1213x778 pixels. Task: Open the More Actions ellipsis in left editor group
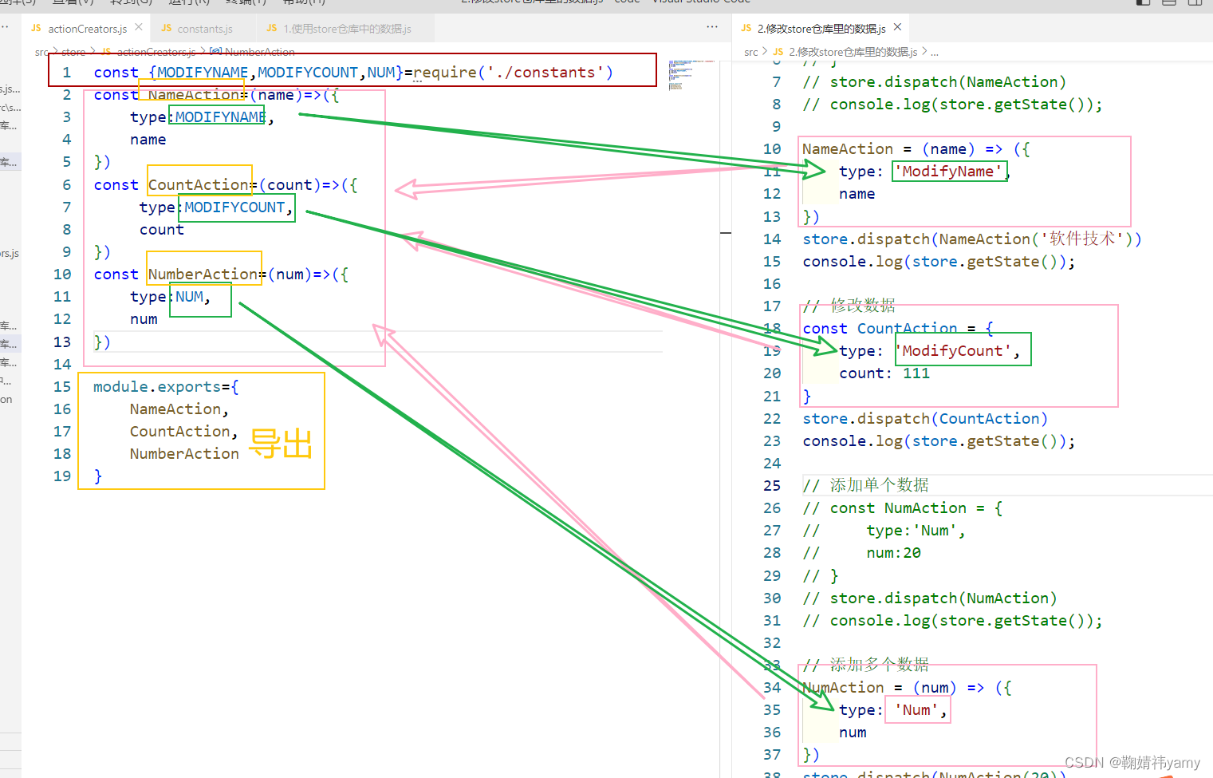pyautogui.click(x=712, y=29)
